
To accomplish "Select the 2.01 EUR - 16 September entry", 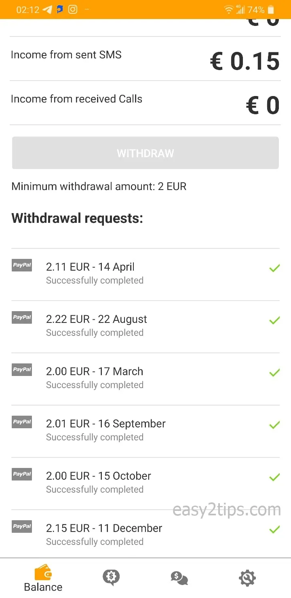I will (x=145, y=431).
